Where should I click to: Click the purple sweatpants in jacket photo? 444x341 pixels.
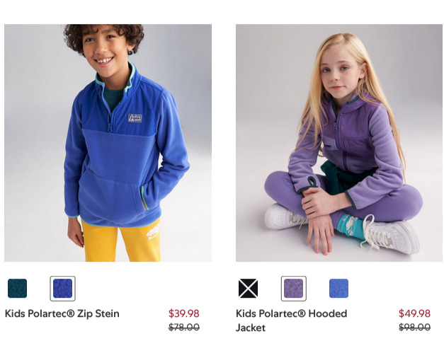343,195
